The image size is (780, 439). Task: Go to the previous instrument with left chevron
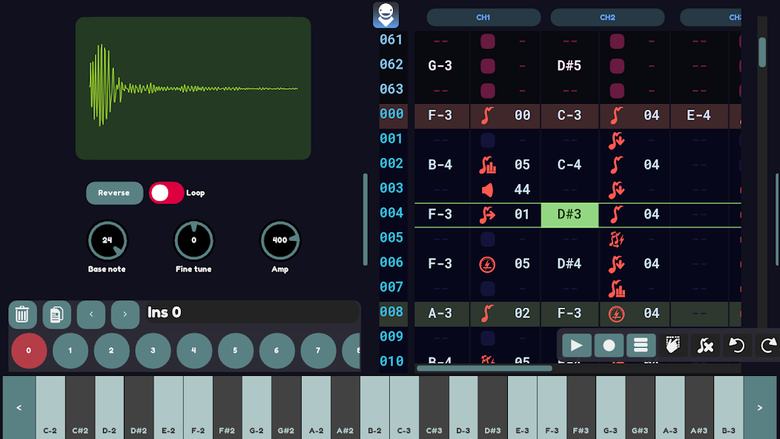point(91,314)
